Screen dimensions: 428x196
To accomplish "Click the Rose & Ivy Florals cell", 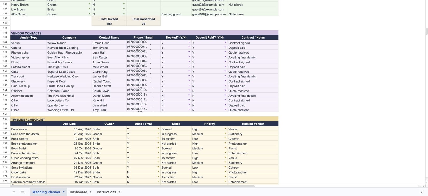I will tap(69, 62).
